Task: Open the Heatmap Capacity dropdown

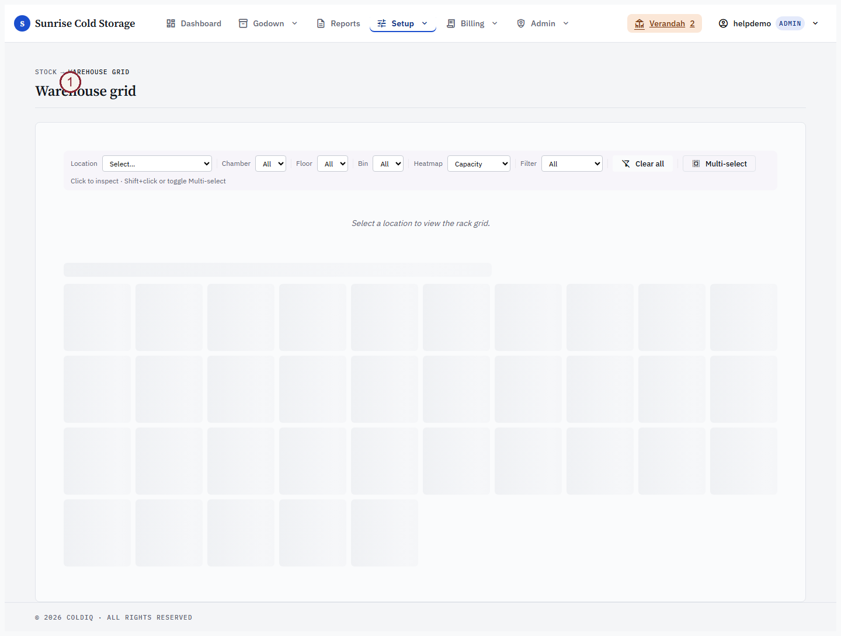Action: pos(479,164)
